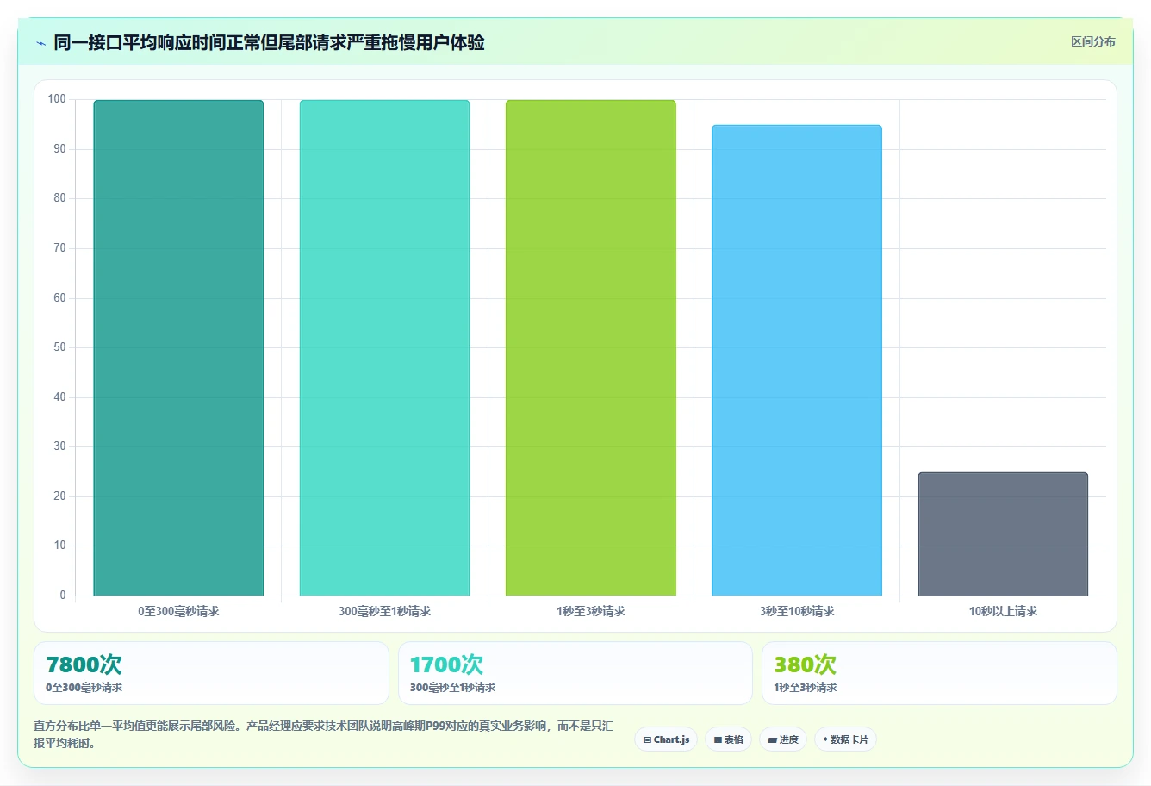Select the Chart.js tag pill
Screen dimensions: 1151x786
(x=666, y=739)
